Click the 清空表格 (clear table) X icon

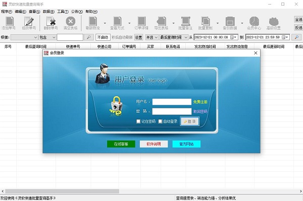[x=71, y=23]
